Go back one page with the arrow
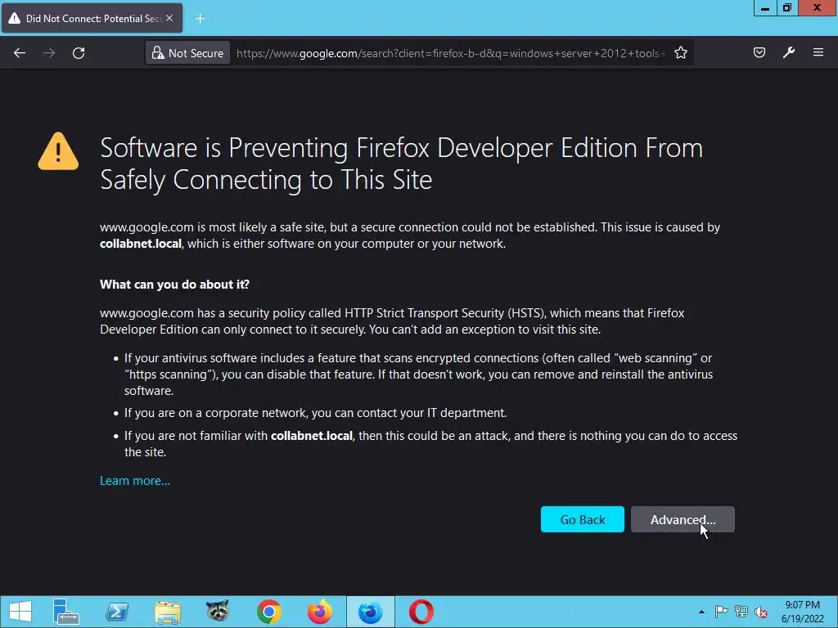The image size is (838, 628). pyautogui.click(x=20, y=53)
